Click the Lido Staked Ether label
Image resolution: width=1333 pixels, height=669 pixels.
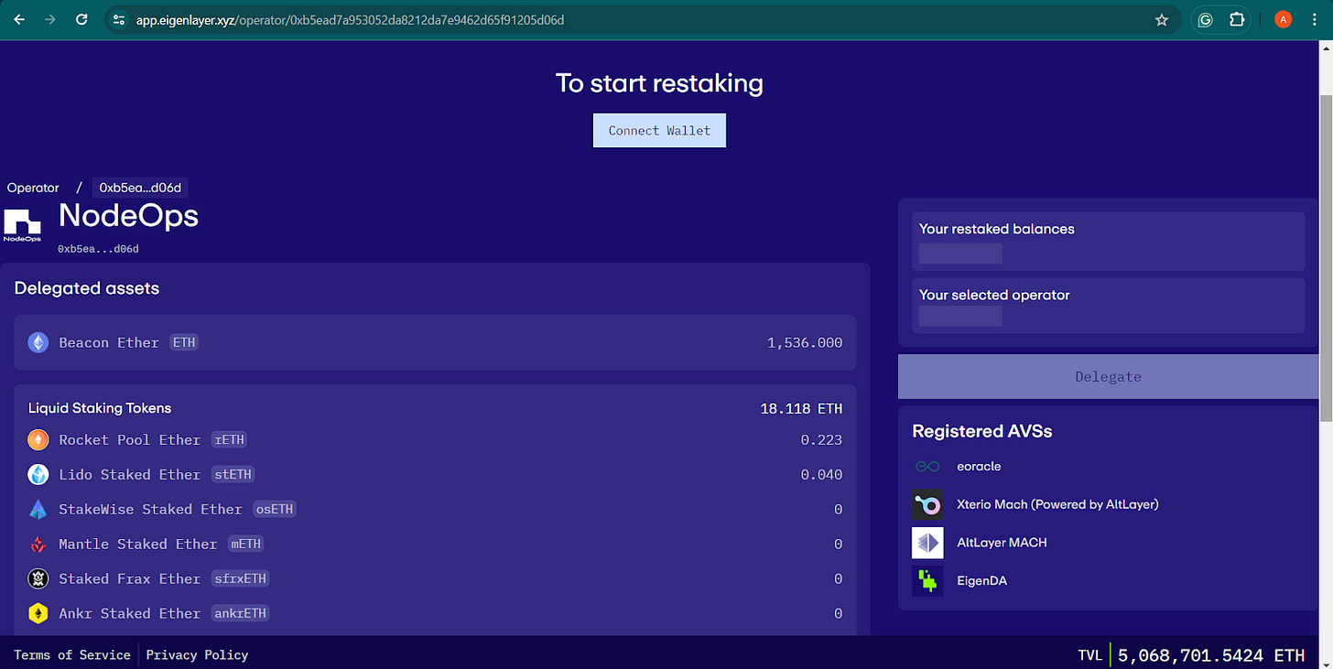(129, 475)
